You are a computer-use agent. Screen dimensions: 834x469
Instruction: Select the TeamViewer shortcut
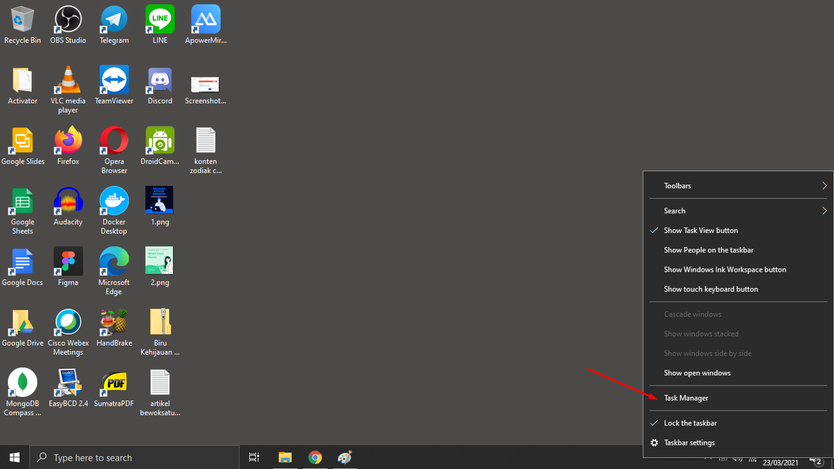(x=114, y=85)
